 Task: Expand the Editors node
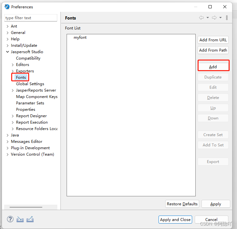pos(13,65)
